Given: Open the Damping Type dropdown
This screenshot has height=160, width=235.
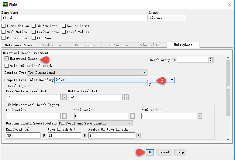Looking at the screenshot, I should (x=87, y=73).
